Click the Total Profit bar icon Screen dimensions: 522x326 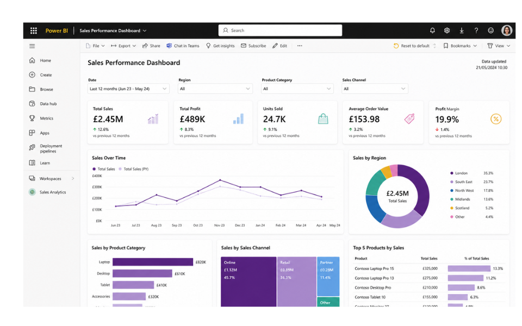238,119
